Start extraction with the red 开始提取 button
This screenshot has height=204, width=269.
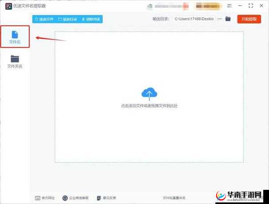coord(249,19)
